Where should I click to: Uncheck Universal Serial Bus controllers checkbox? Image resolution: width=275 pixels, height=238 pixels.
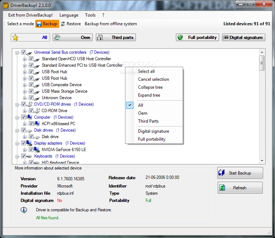tap(23, 52)
